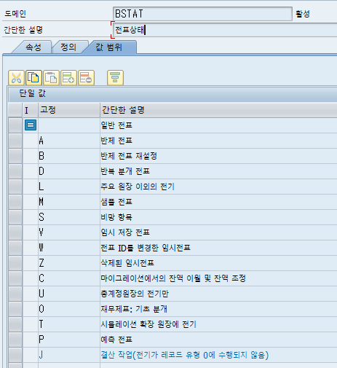This screenshot has width=337, height=368.
Task: Select row selector for 임시 저장 전표
Action: pyautogui.click(x=15, y=232)
